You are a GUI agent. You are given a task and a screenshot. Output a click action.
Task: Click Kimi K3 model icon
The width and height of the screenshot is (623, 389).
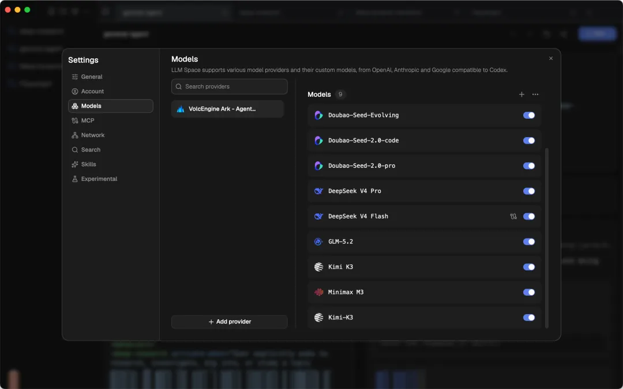(318, 267)
